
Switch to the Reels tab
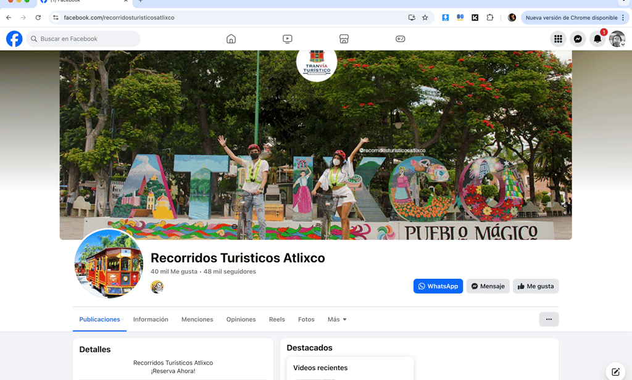(277, 319)
